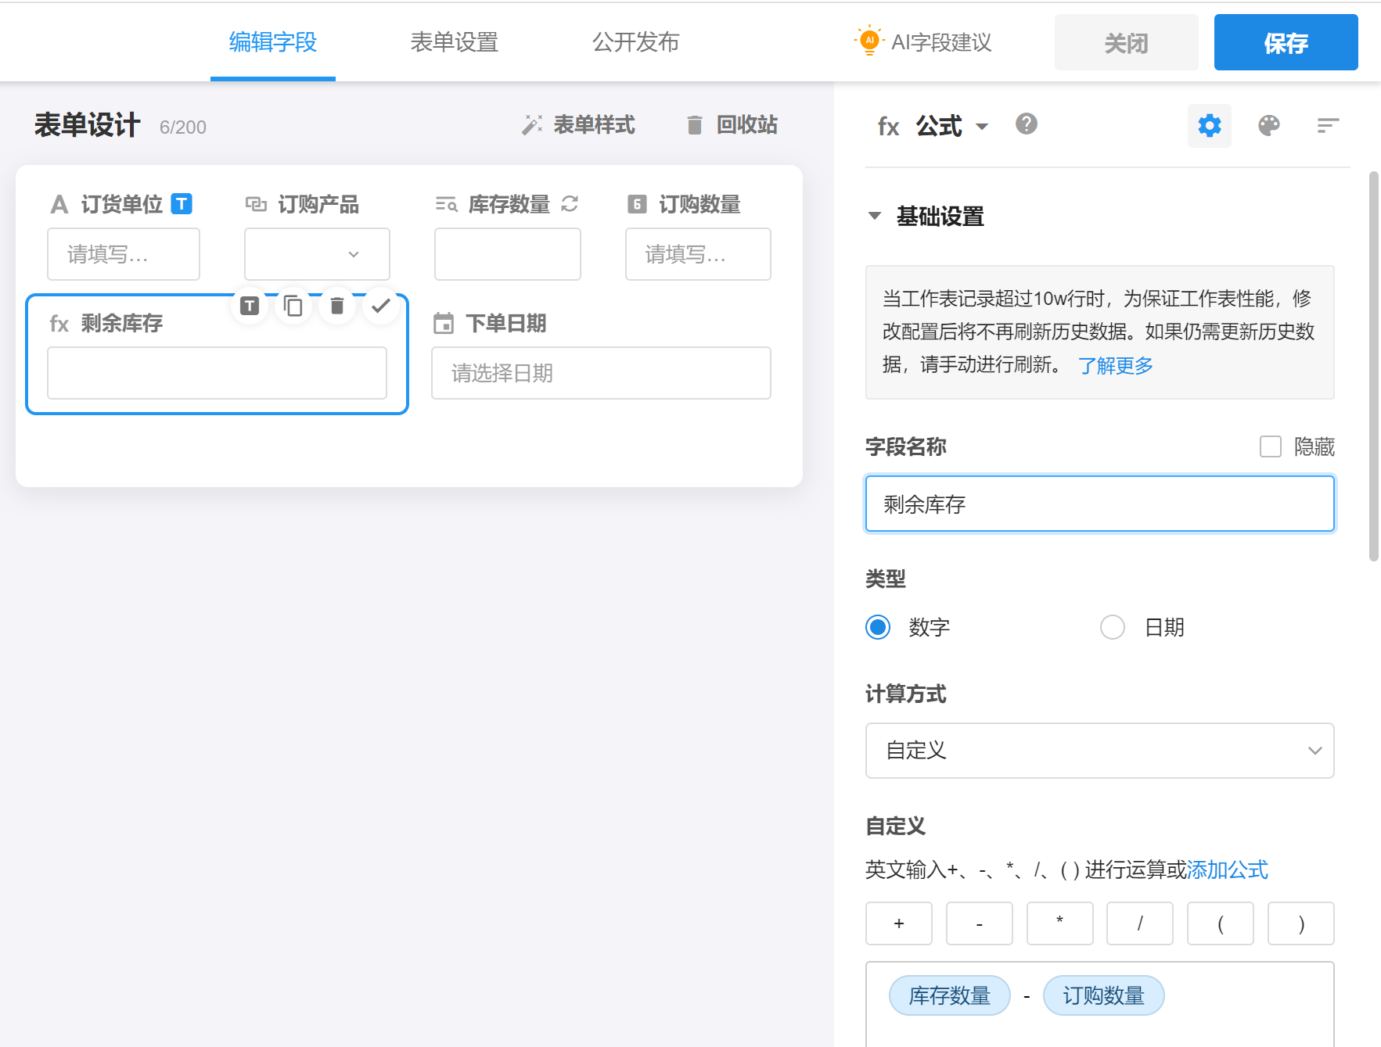The width and height of the screenshot is (1381, 1047).
Task: Switch to the 公开发布 tab
Action: click(635, 42)
